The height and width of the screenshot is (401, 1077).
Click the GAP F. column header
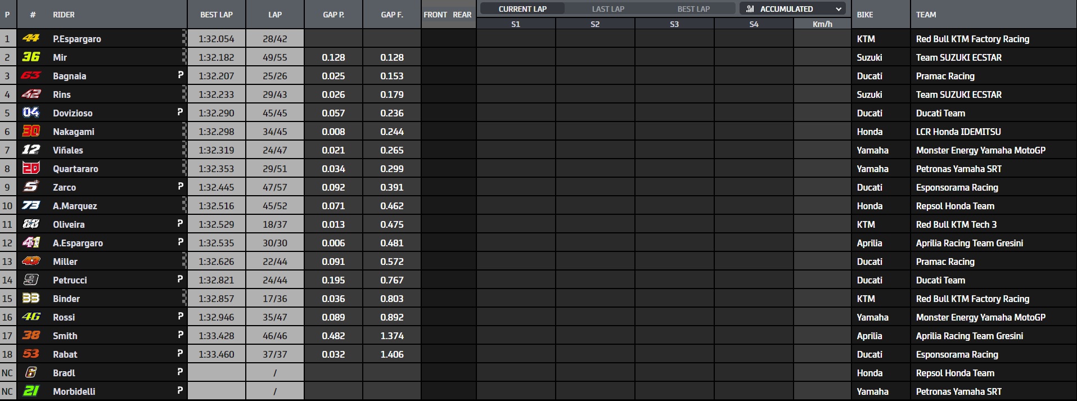[x=392, y=15]
